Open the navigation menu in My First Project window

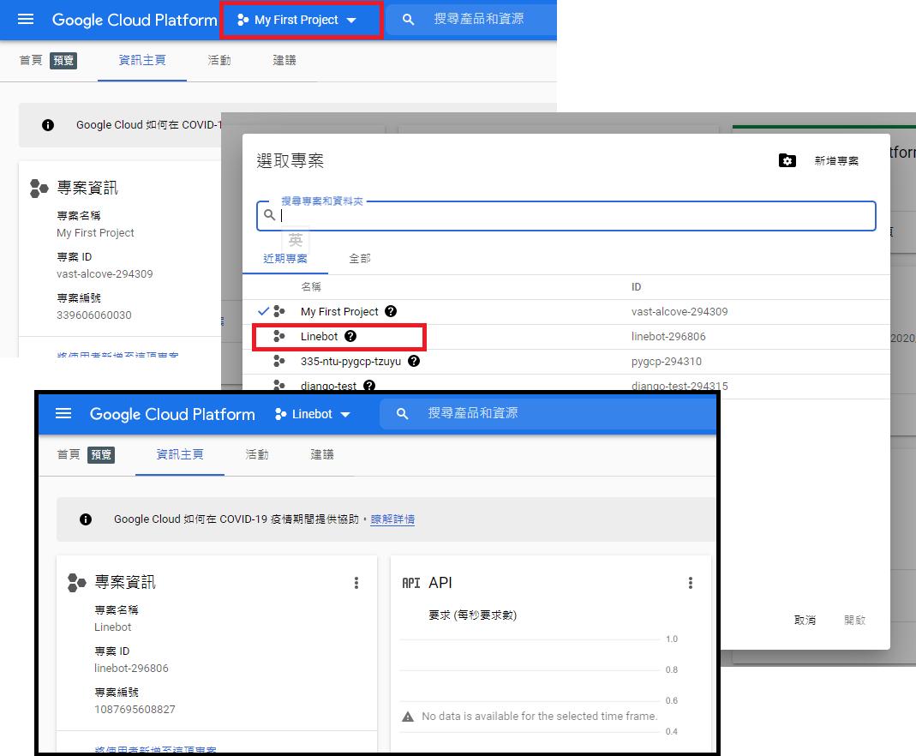[26, 19]
